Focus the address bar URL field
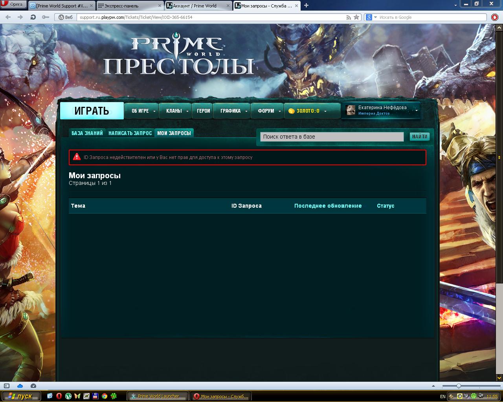The image size is (503, 402). click(210, 17)
